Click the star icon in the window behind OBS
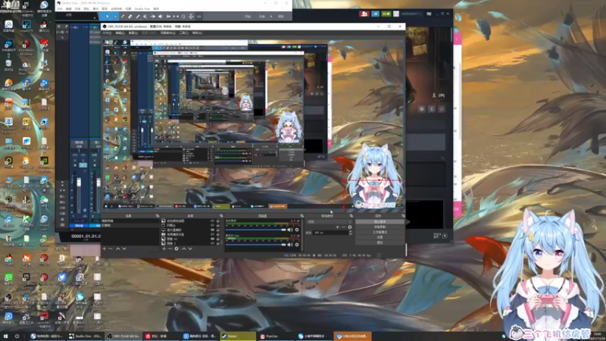 442,109
